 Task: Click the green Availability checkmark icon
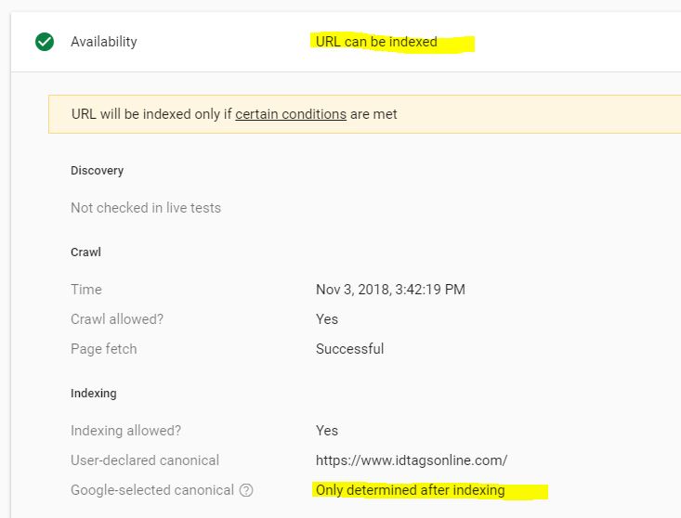tap(45, 42)
